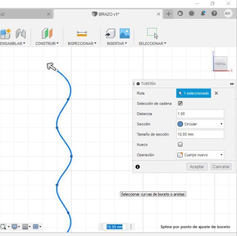Close the v2 document tab

48,14
